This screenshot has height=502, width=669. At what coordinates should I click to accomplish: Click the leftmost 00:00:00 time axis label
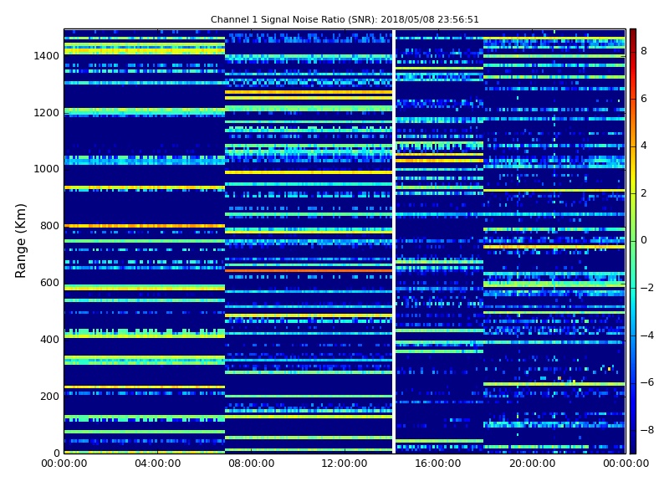click(64, 464)
